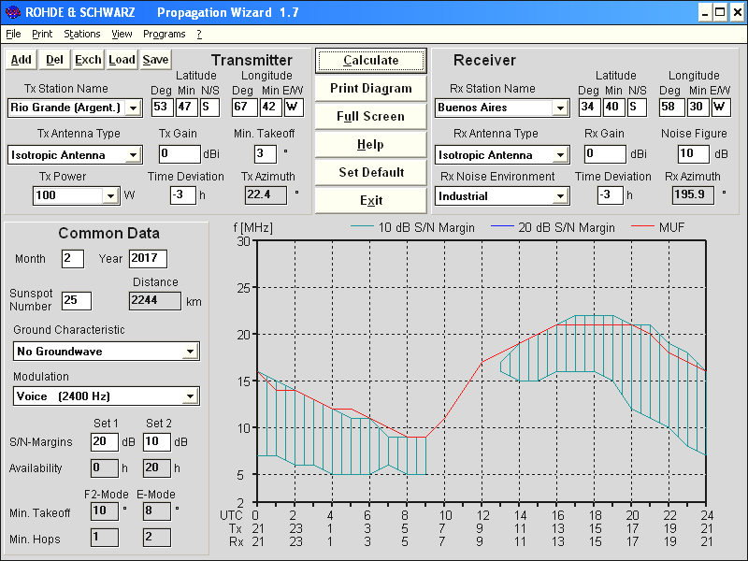
Task: Click the Rx latitude minutes field
Action: coord(614,108)
